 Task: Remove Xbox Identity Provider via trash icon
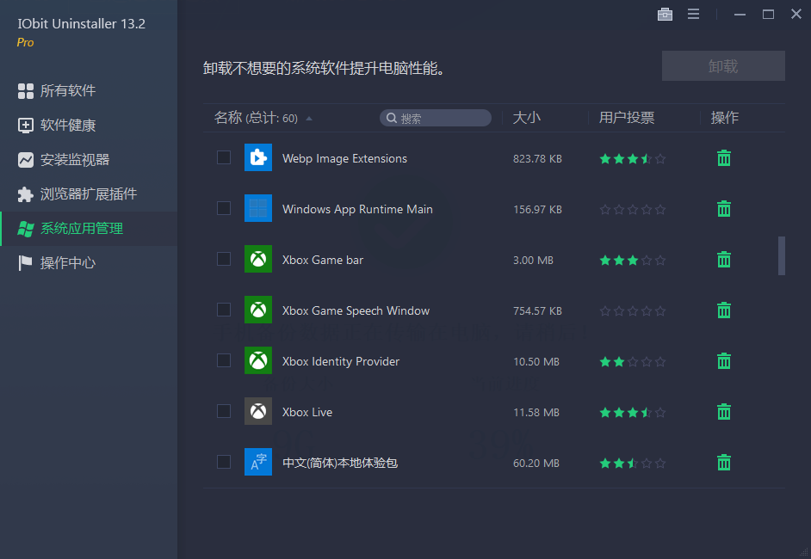coord(723,360)
